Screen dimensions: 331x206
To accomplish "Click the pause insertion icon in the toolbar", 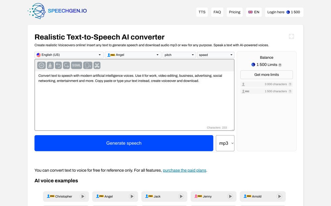I will (41, 65).
